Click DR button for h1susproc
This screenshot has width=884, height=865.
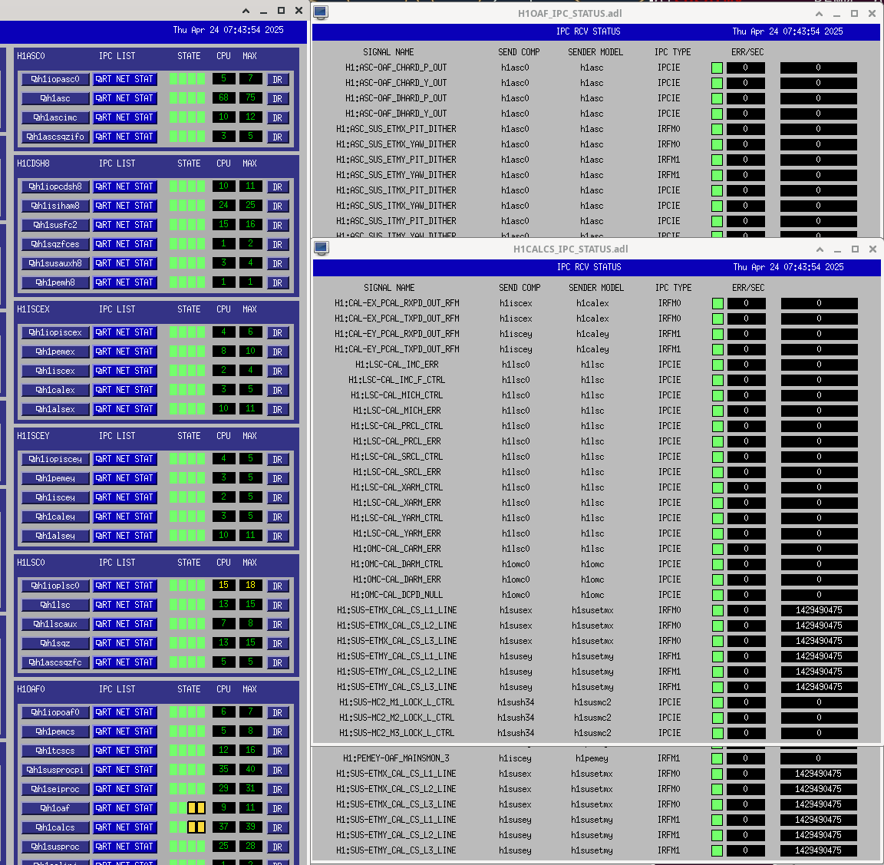click(277, 847)
